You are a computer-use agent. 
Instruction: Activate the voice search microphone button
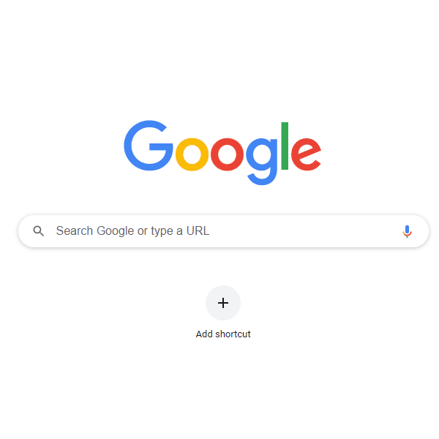(x=407, y=231)
